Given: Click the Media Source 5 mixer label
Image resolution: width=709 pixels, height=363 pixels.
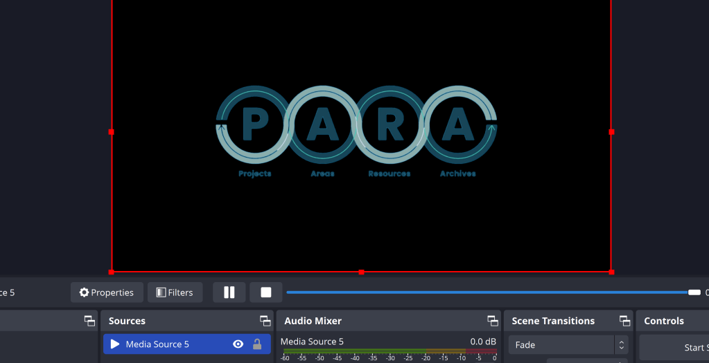Looking at the screenshot, I should pos(312,342).
